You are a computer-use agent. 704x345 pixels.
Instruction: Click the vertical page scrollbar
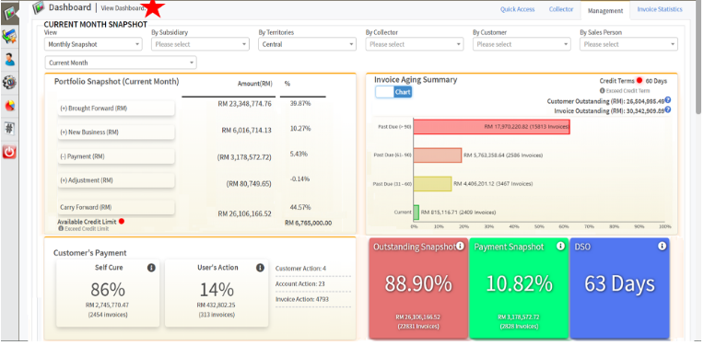pyautogui.click(x=698, y=58)
